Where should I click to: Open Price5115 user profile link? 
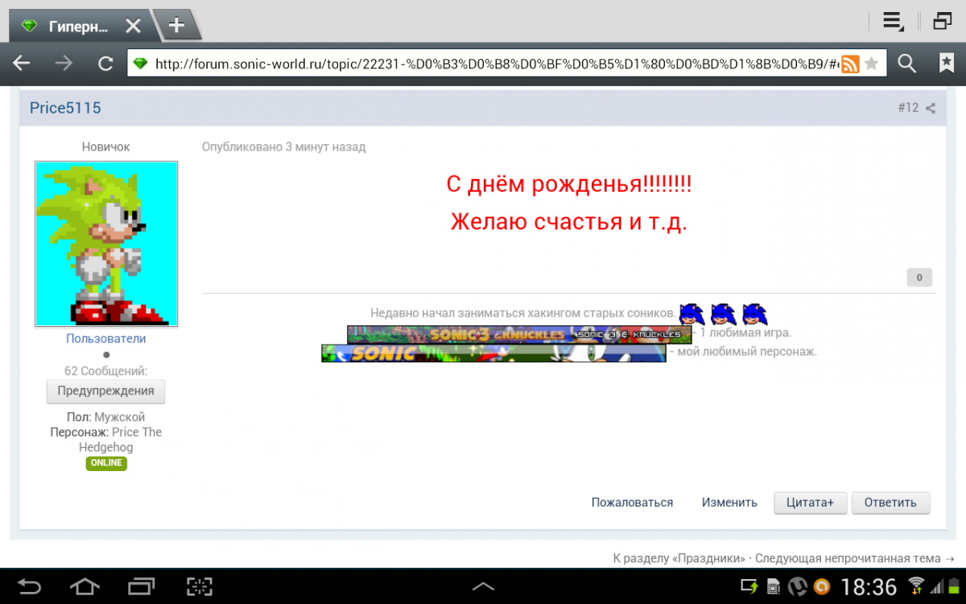(65, 108)
